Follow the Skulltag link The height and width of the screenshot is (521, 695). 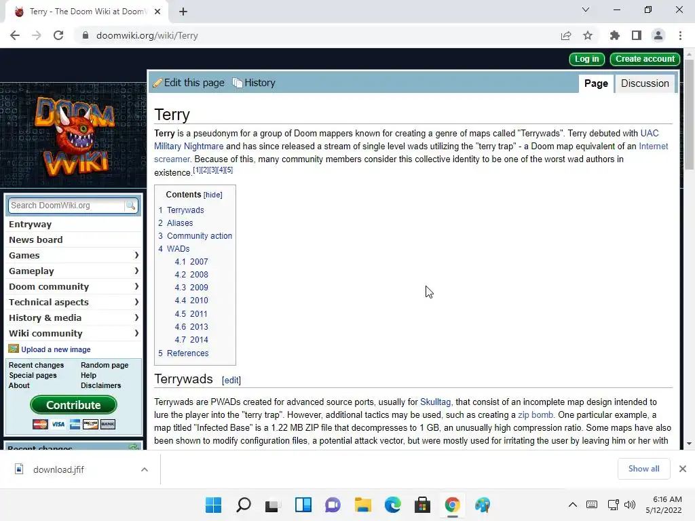(435, 402)
